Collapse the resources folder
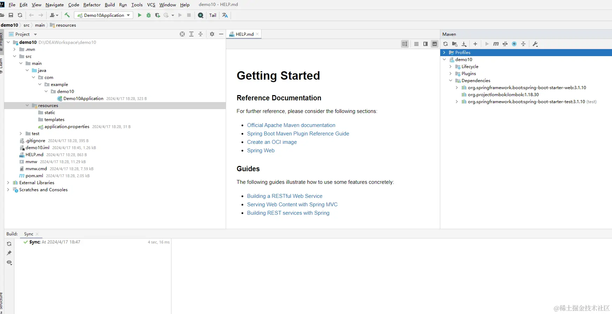The height and width of the screenshot is (314, 612). pos(27,106)
